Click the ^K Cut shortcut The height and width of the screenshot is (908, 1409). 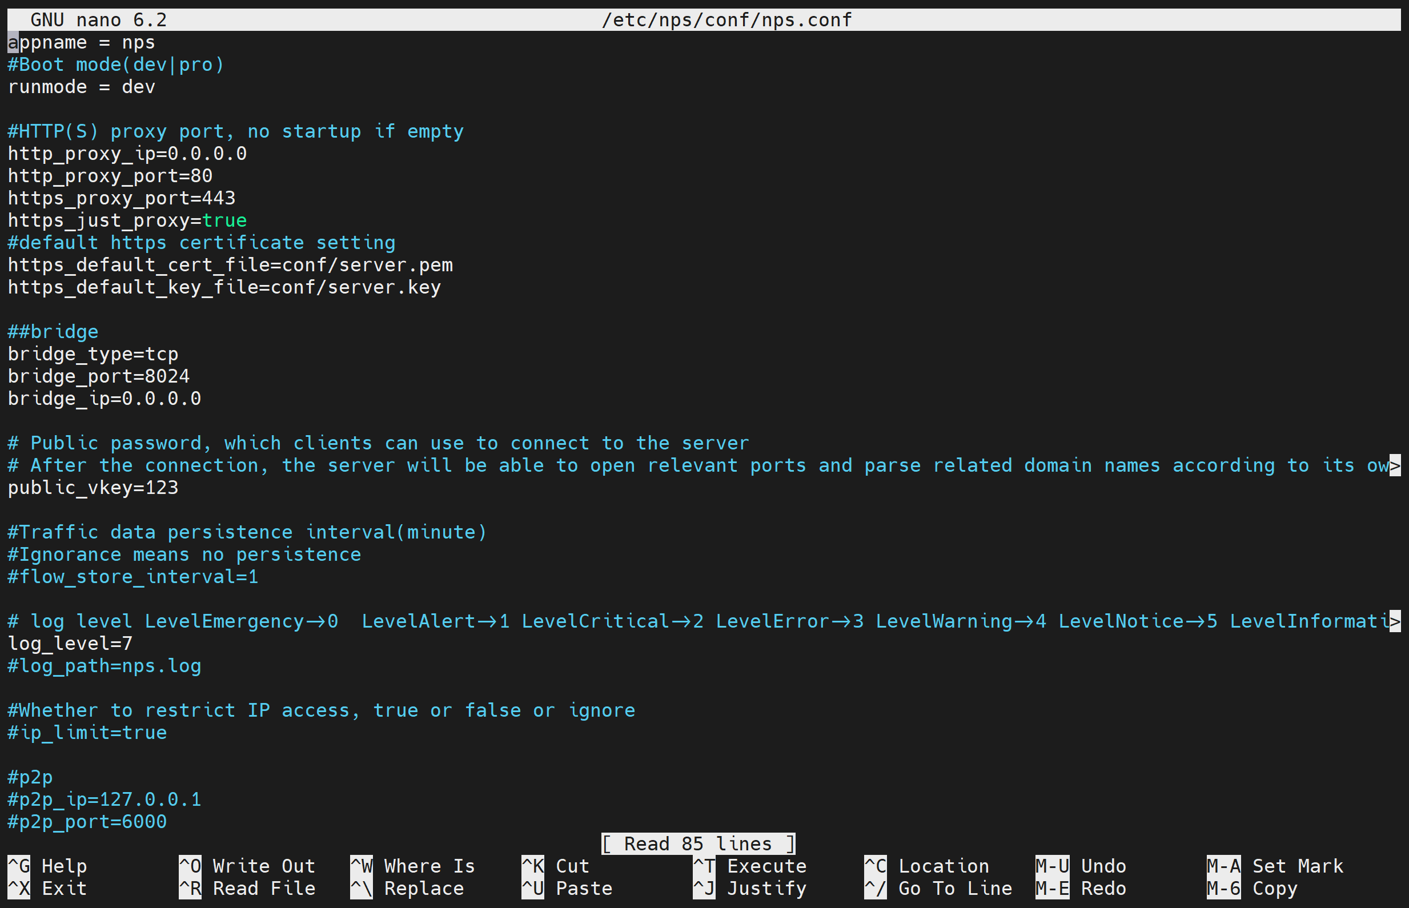pos(555,866)
